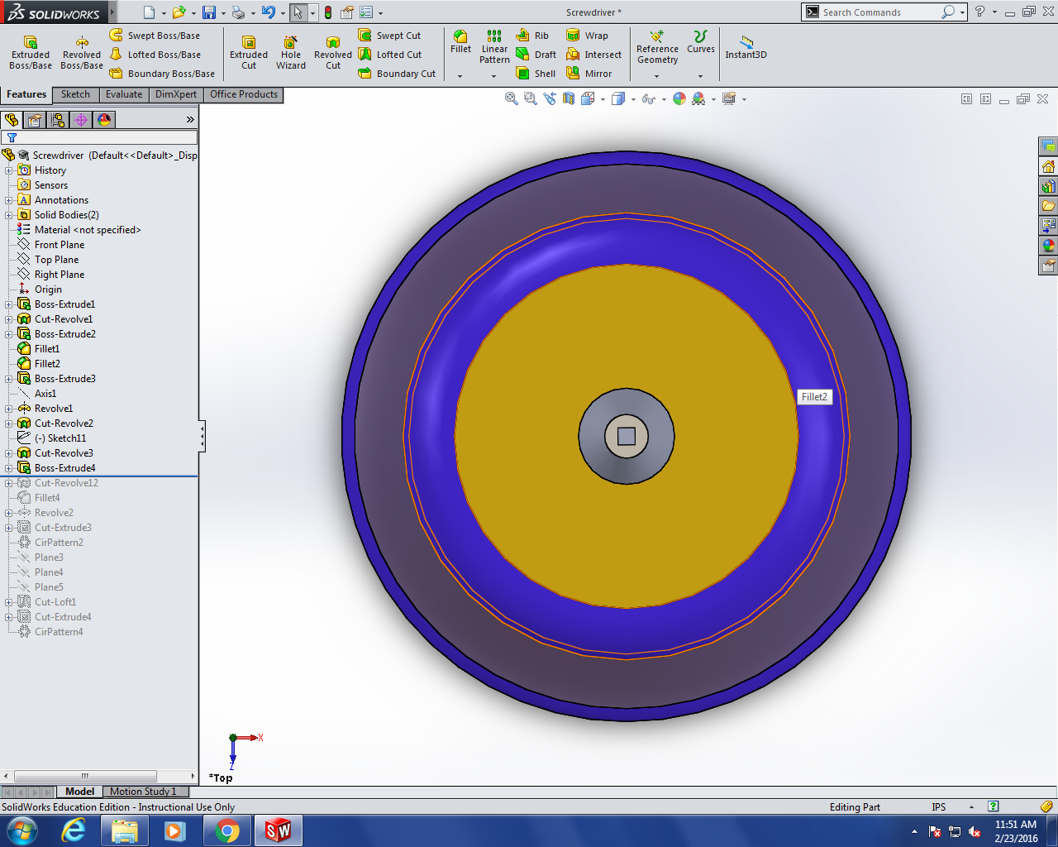Open the View Settings dropdown arrow

(744, 100)
